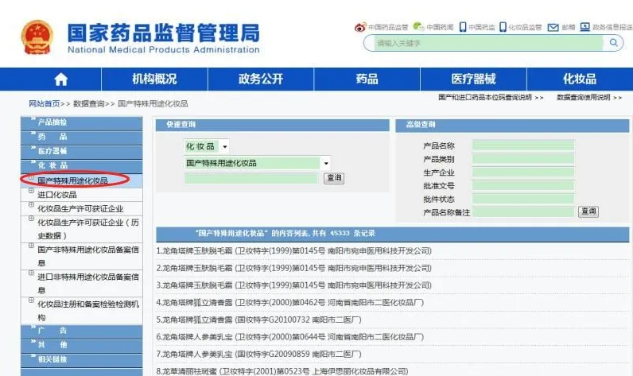Select 国产非特殊用途化妆品备案信息 sidebar item
633x376 pixels.
tap(88, 256)
